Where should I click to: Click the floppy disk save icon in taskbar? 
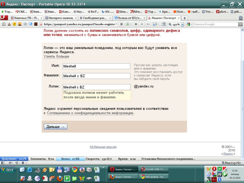[x=60, y=170]
